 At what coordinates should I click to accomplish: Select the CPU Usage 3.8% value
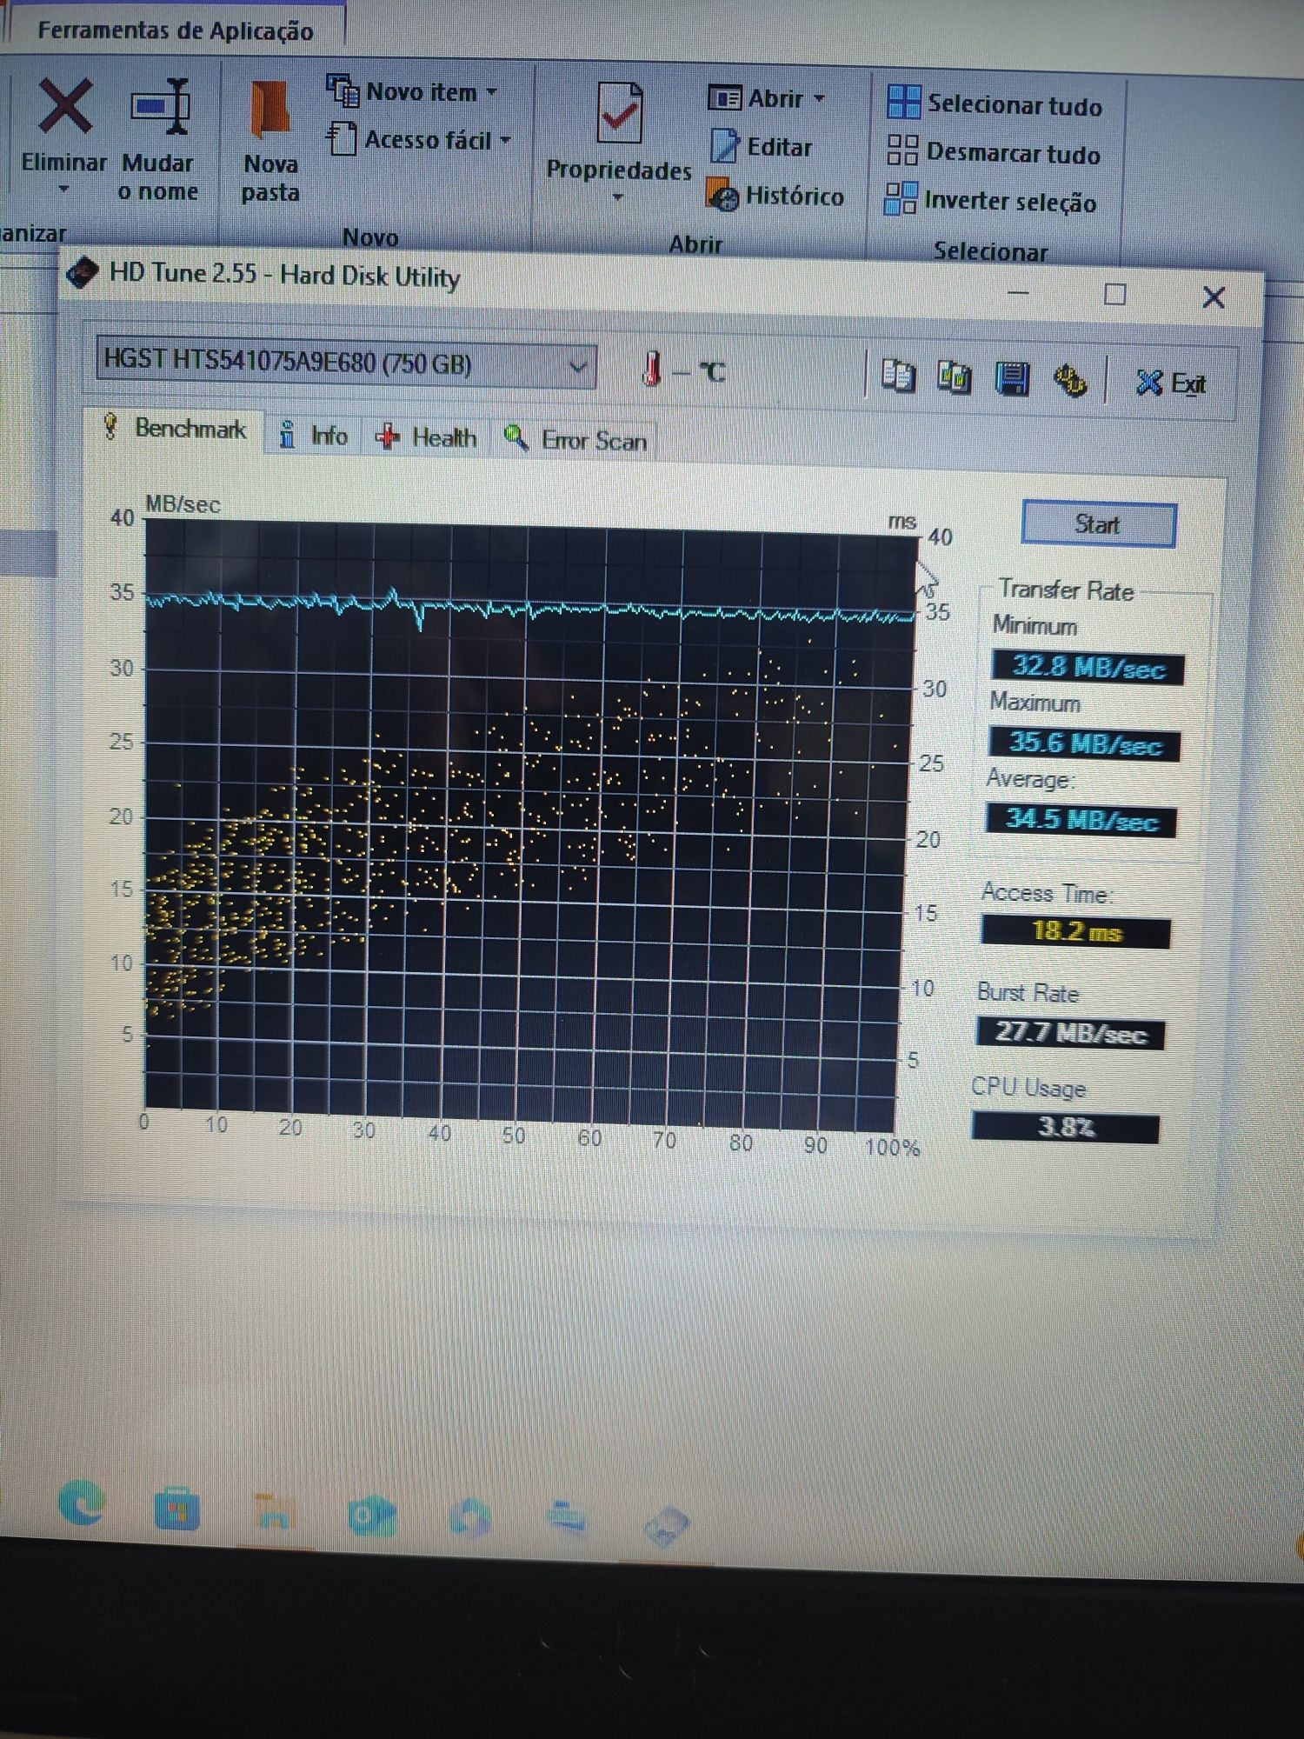1066,1128
